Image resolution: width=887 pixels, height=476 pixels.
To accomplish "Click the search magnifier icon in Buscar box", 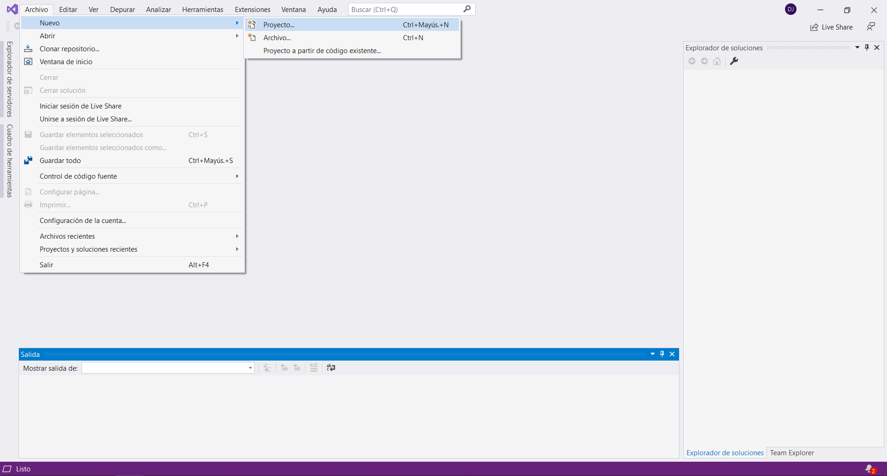I will (467, 9).
